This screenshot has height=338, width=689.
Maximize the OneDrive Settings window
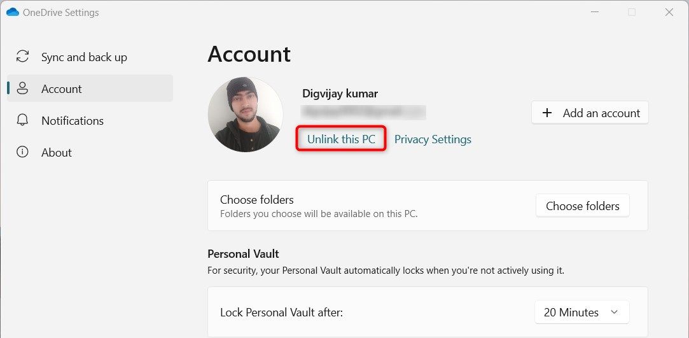click(631, 12)
